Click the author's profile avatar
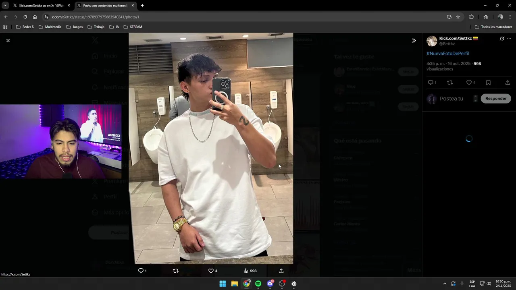Screen dimensions: 516x290 tap(432, 41)
